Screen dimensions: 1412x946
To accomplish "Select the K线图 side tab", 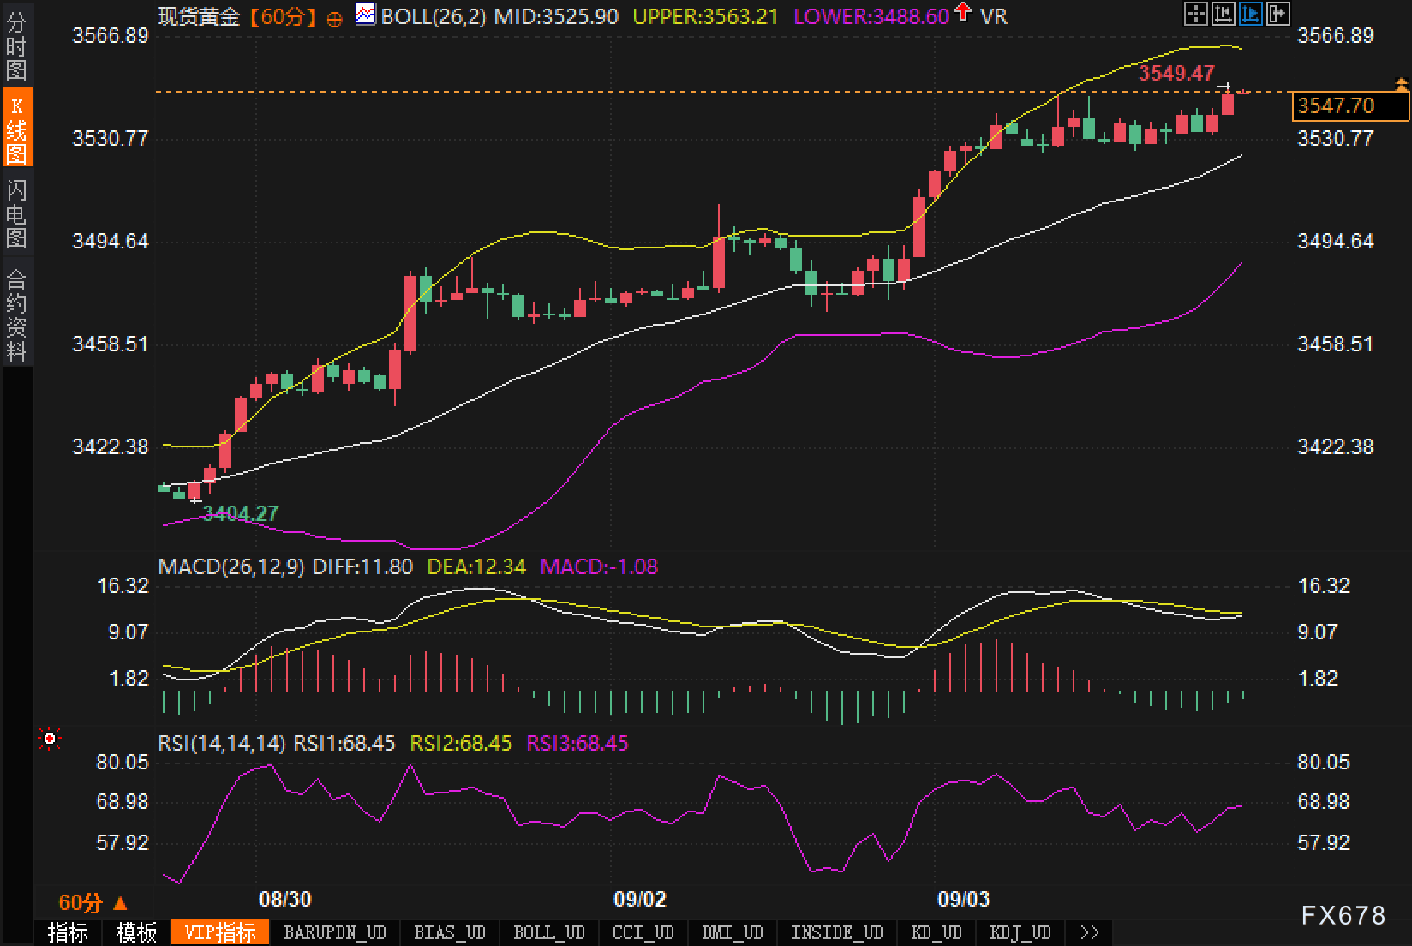I will 16,129.
